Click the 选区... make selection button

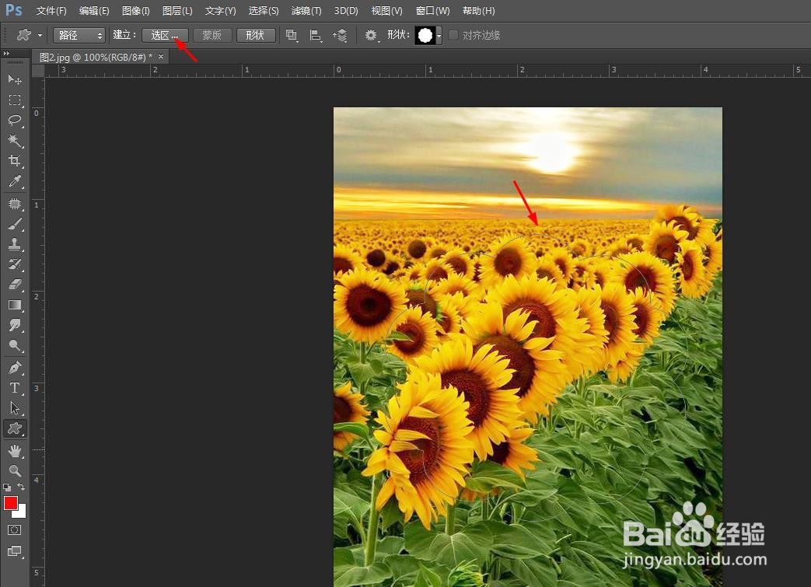165,35
